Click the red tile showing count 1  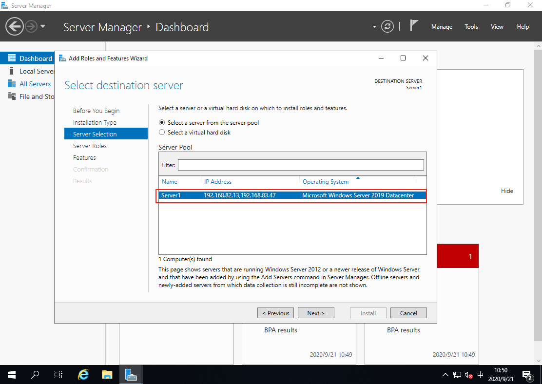(458, 256)
